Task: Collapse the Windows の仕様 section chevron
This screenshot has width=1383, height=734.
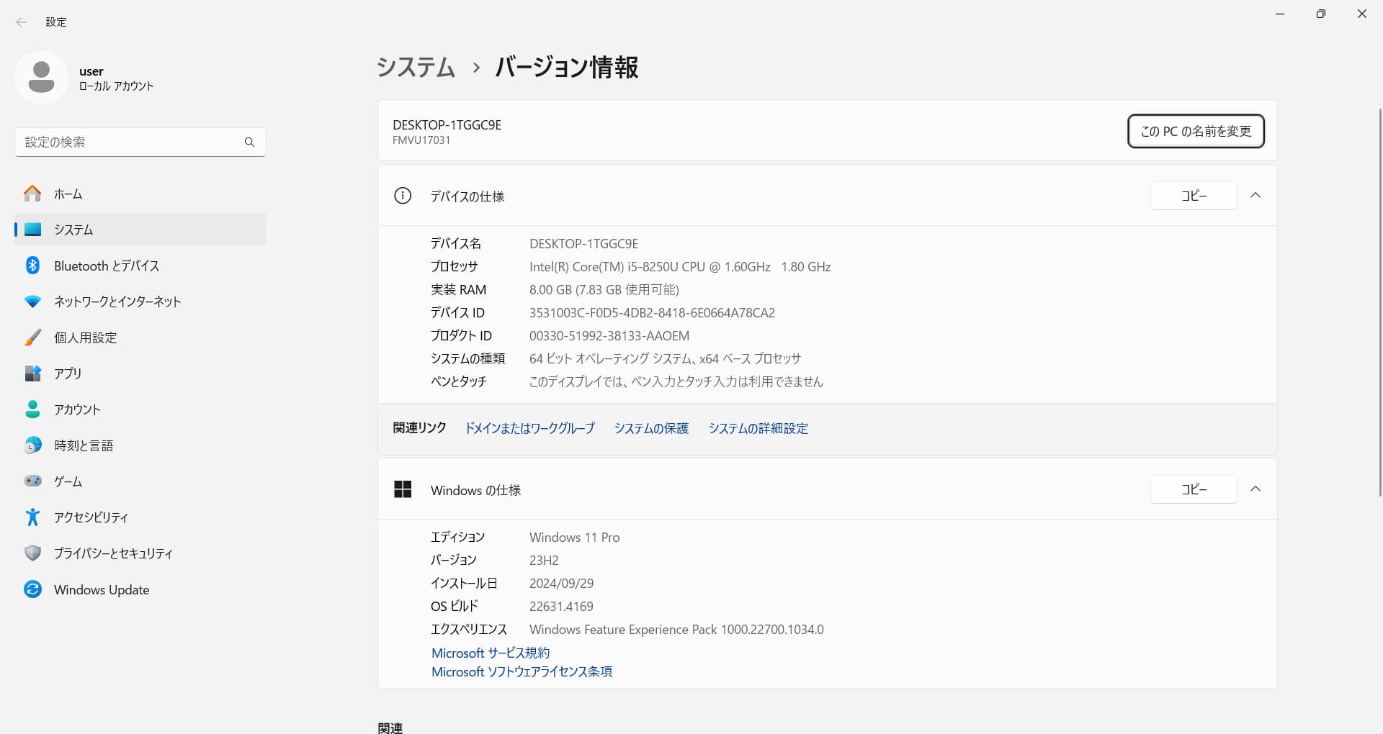Action: click(x=1256, y=489)
